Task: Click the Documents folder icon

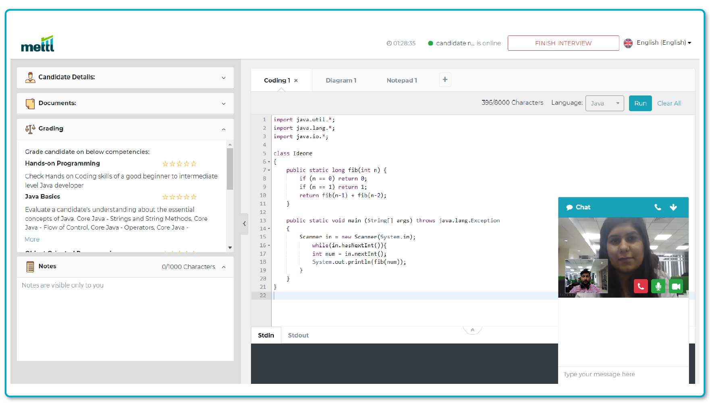Action: (x=30, y=104)
